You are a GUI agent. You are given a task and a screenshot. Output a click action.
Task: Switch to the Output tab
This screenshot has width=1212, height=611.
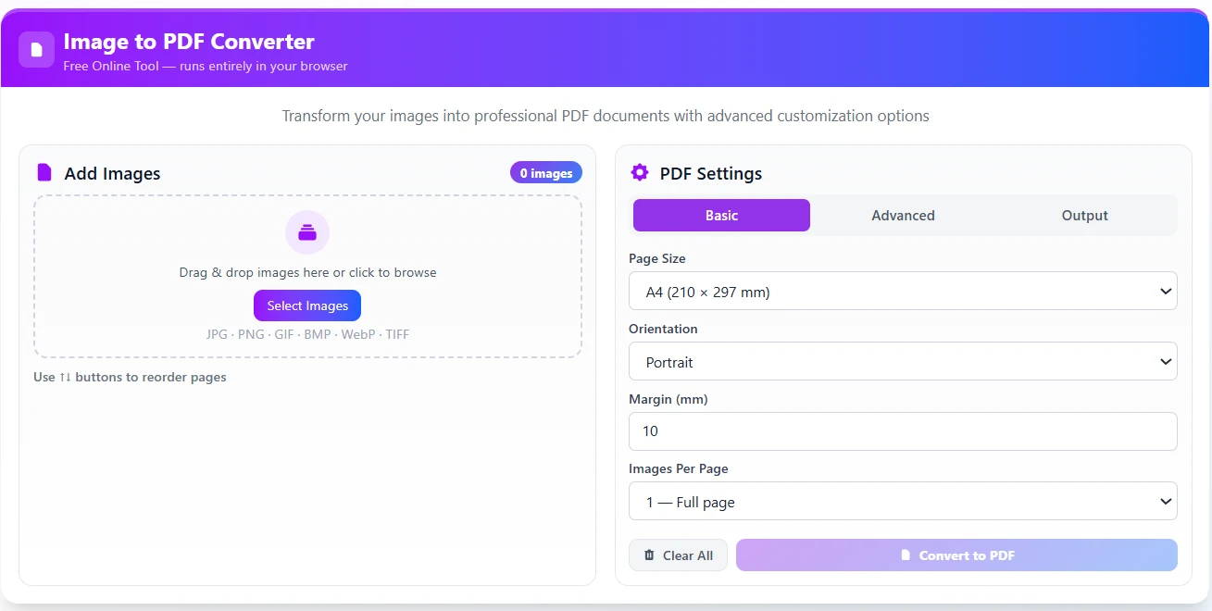click(x=1084, y=215)
